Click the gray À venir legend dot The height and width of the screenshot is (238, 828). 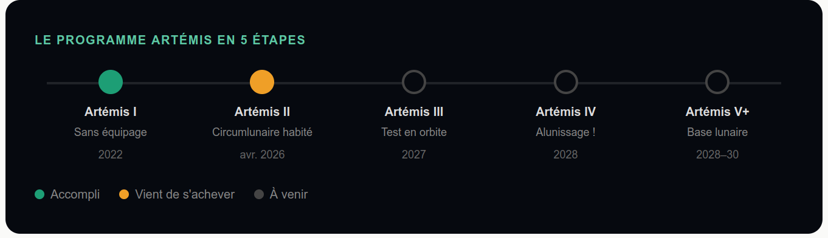(259, 194)
